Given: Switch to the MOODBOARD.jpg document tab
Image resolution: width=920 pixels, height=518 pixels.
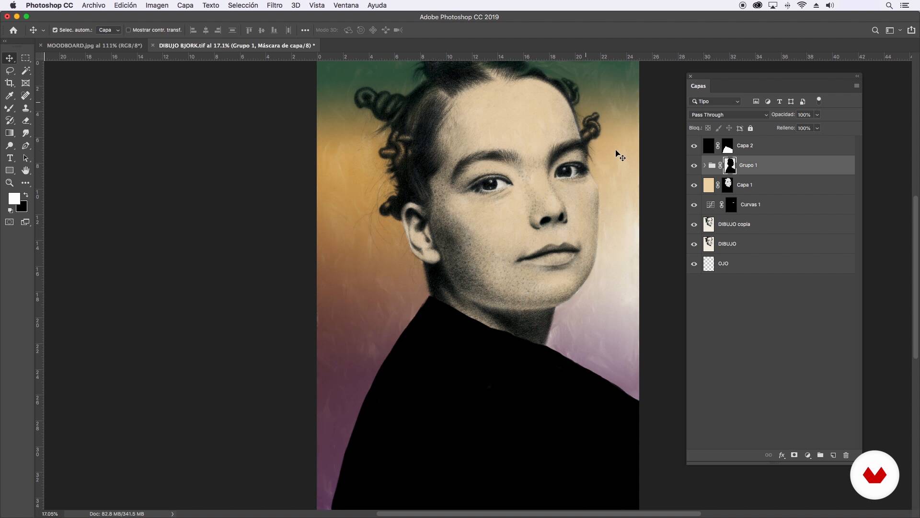Looking at the screenshot, I should 94,46.
